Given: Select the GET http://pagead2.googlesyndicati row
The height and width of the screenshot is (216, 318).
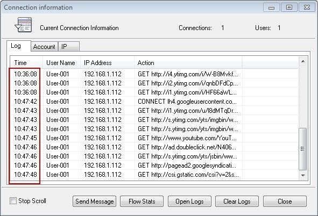Looking at the screenshot, I should click(x=154, y=165).
